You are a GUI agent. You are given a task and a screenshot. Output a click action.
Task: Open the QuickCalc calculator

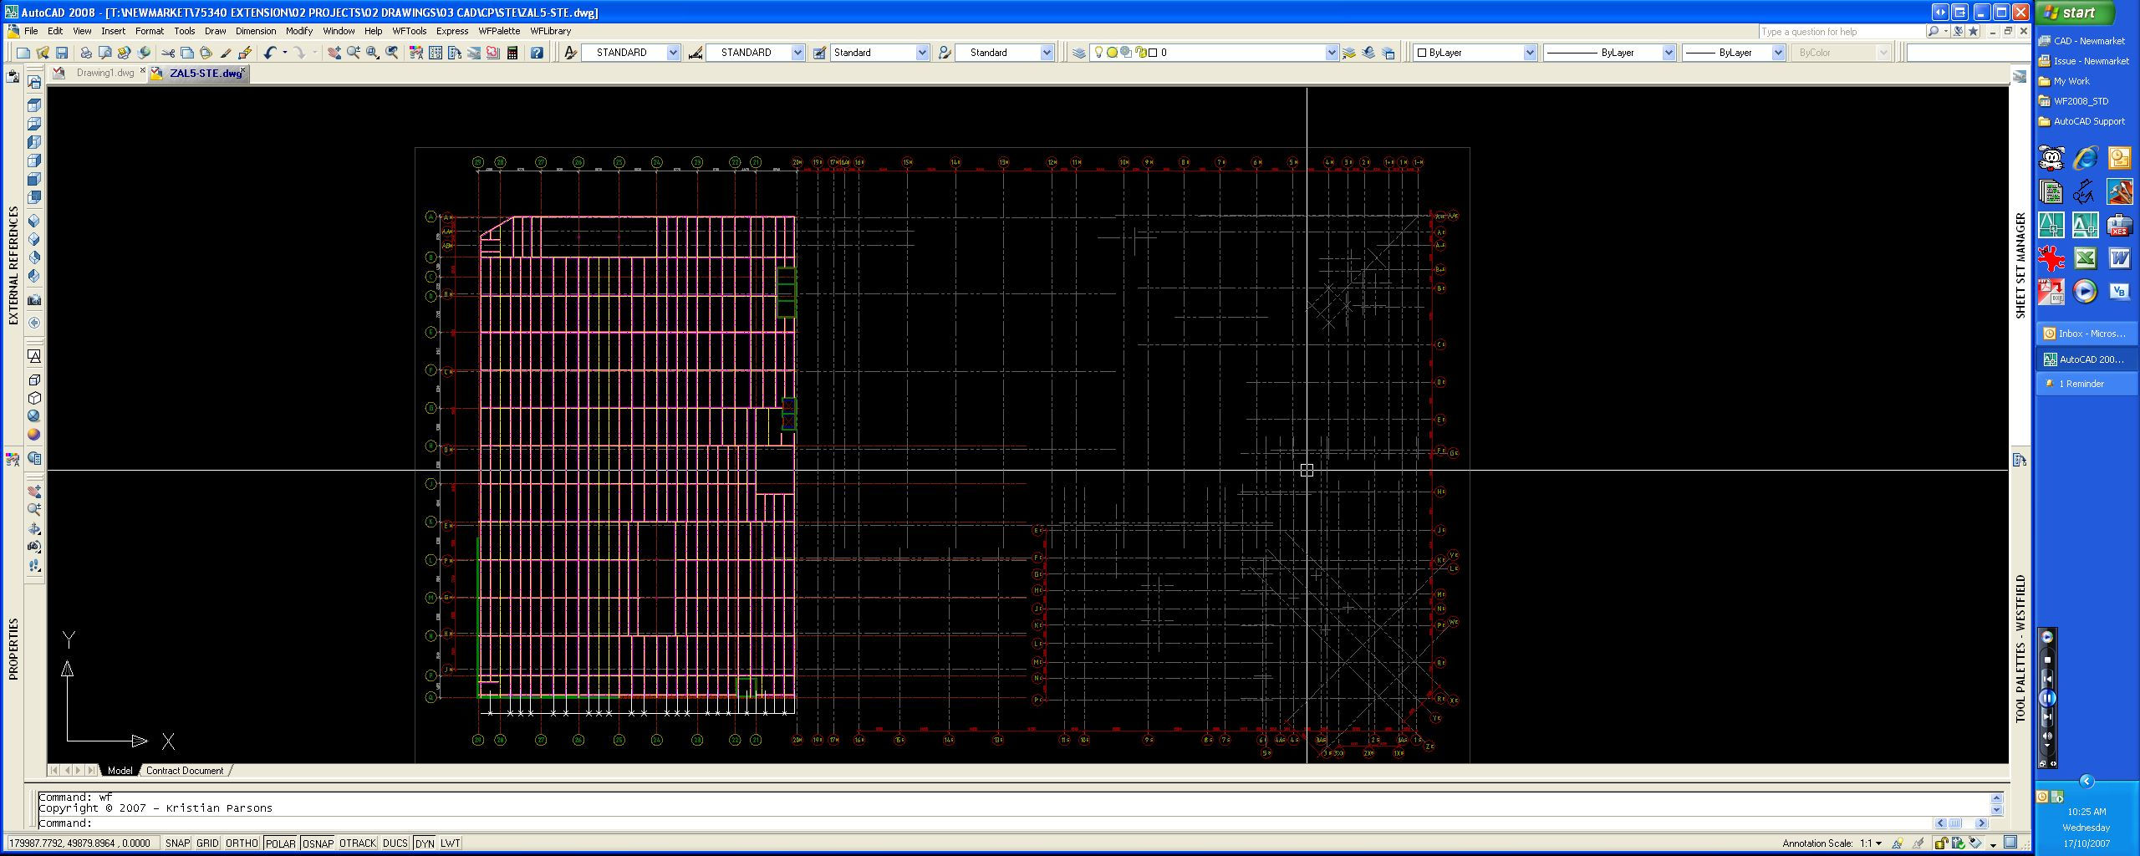click(512, 53)
